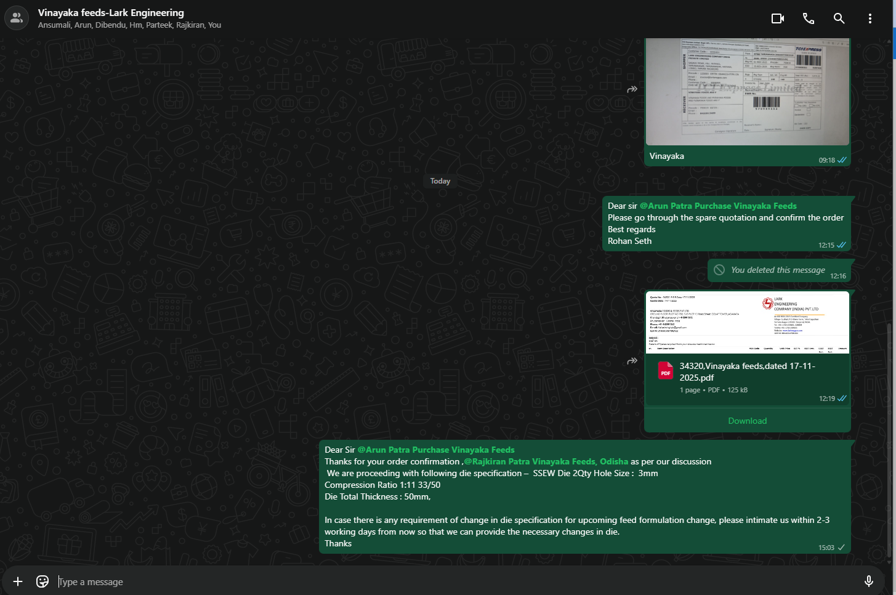
Task: Open search in the chat
Action: (839, 18)
